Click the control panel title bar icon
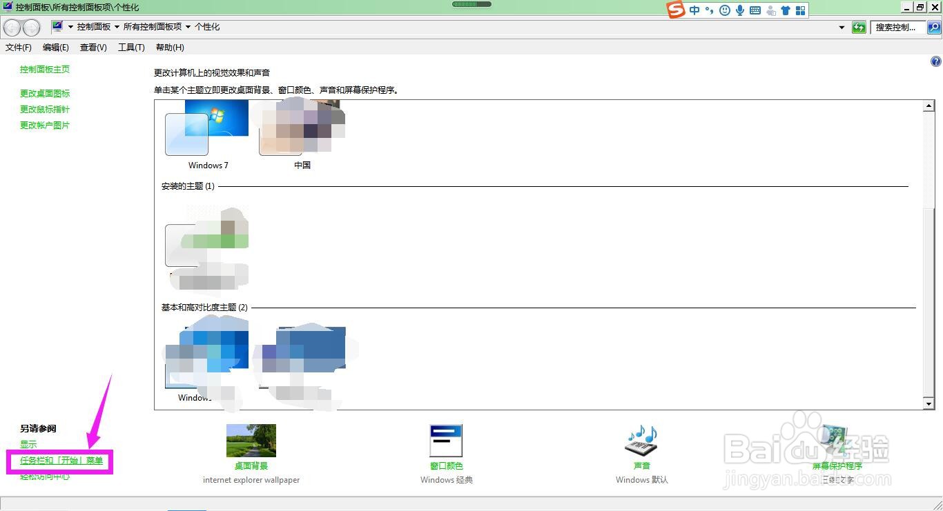 8,7
